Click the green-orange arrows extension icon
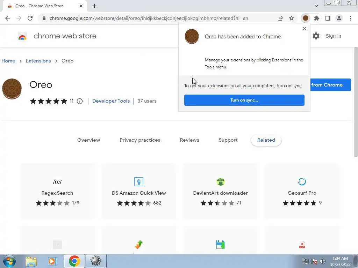 pos(139,245)
